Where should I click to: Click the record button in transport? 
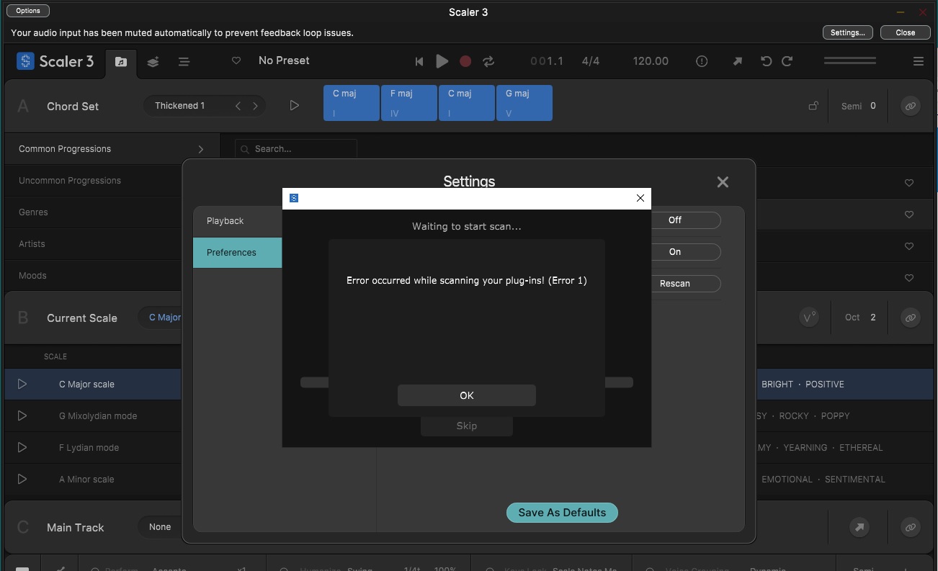pos(465,61)
